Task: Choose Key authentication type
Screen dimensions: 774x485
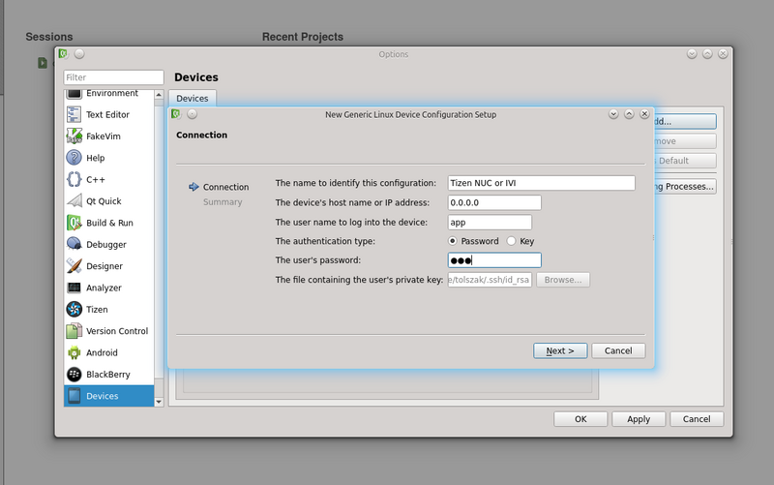Action: pos(512,241)
